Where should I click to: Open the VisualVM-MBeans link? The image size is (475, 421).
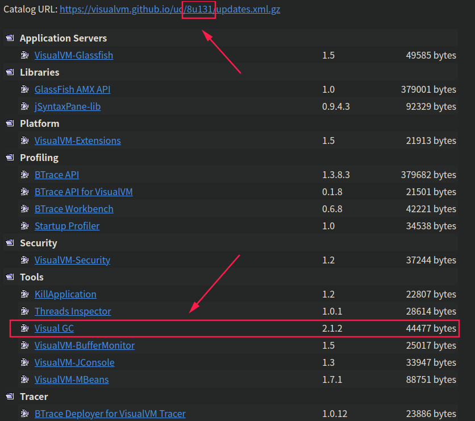[72, 379]
